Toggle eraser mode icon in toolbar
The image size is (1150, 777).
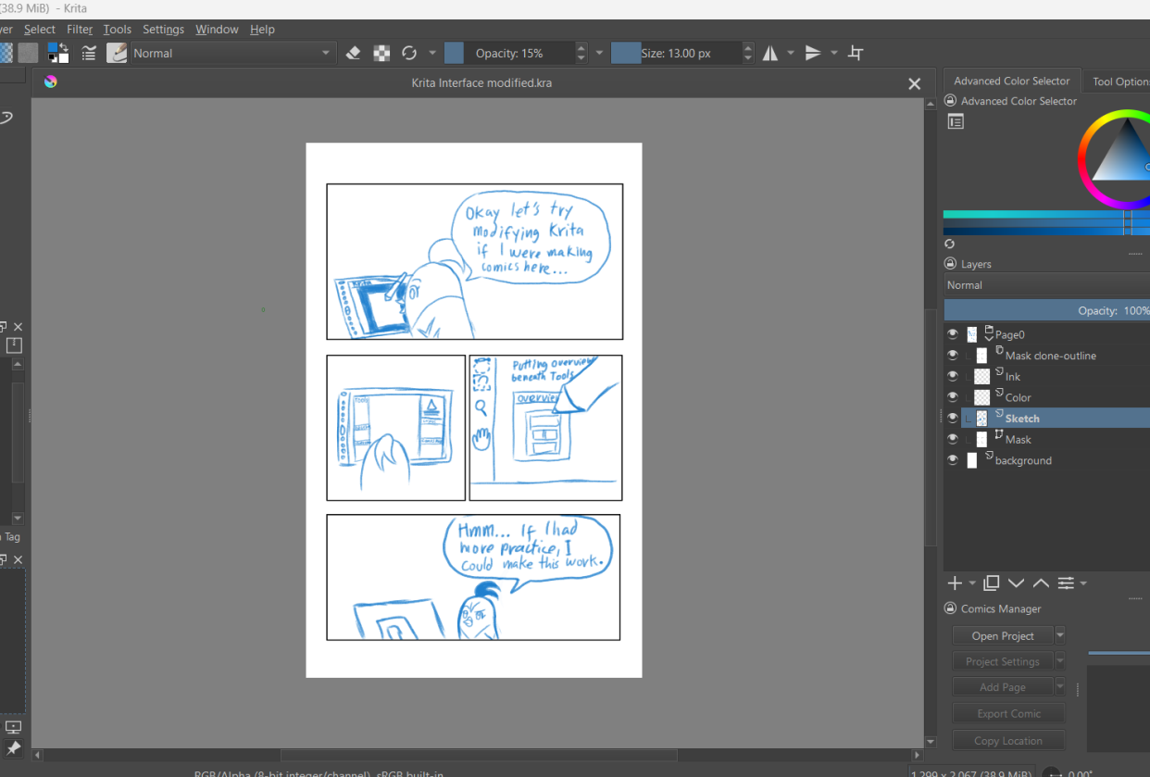(353, 54)
